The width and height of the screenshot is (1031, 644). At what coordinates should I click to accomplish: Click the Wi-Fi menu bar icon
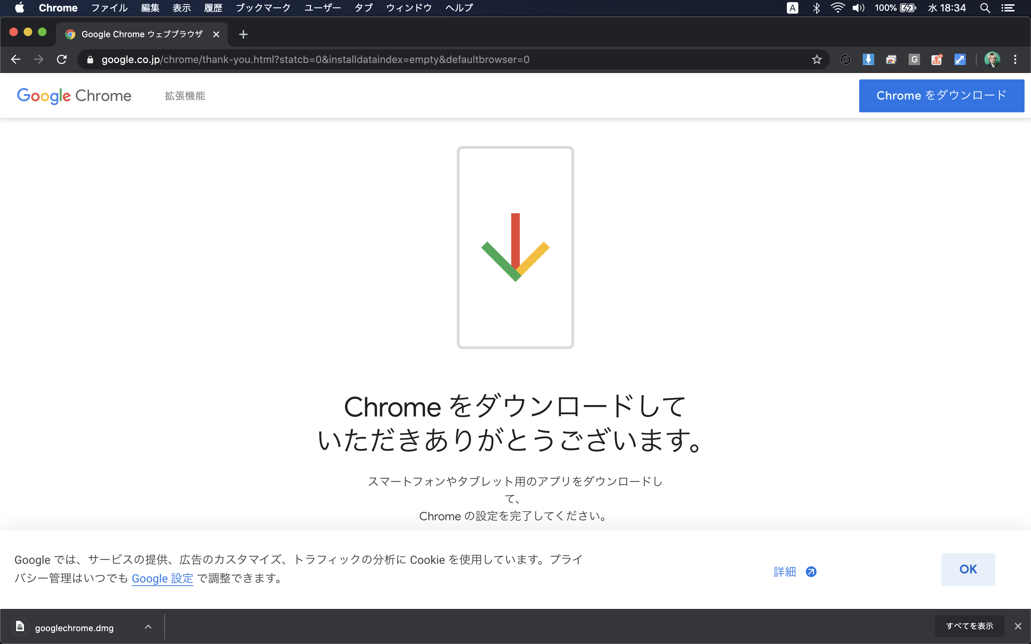(x=838, y=8)
